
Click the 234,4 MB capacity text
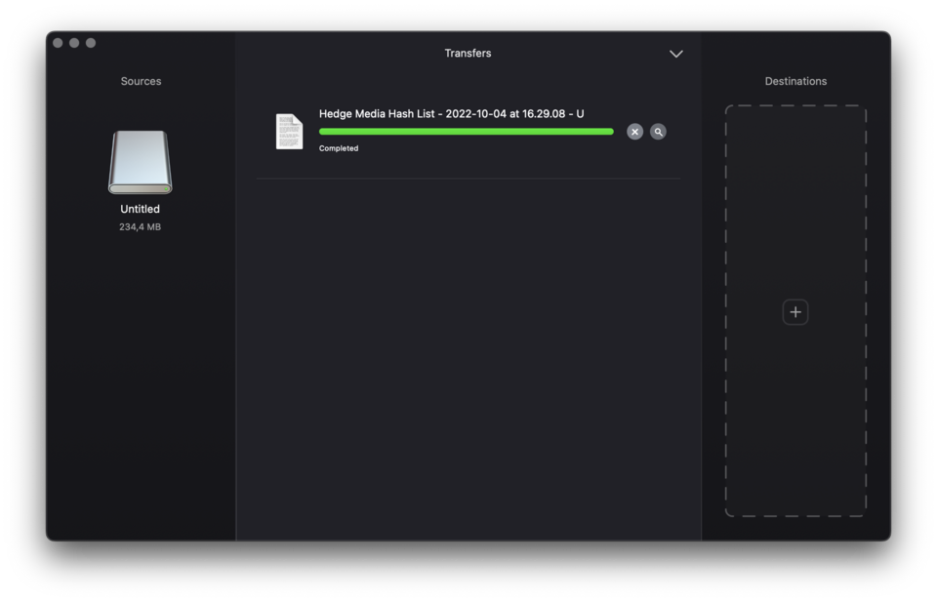[x=140, y=225]
